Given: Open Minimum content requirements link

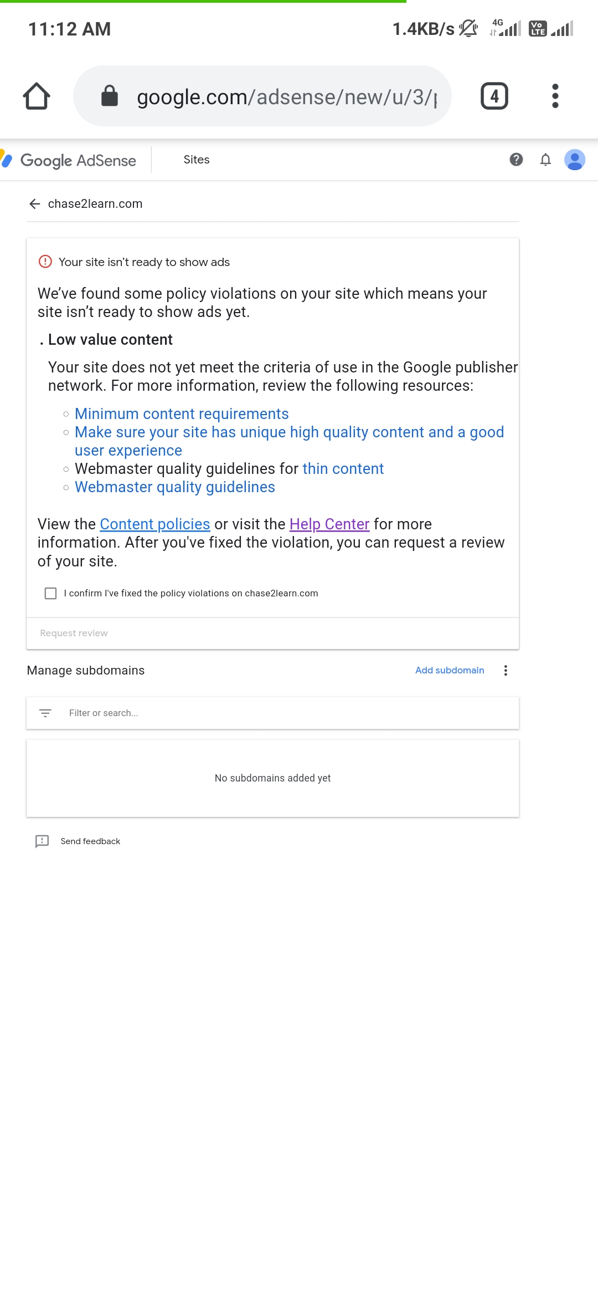Looking at the screenshot, I should [182, 414].
